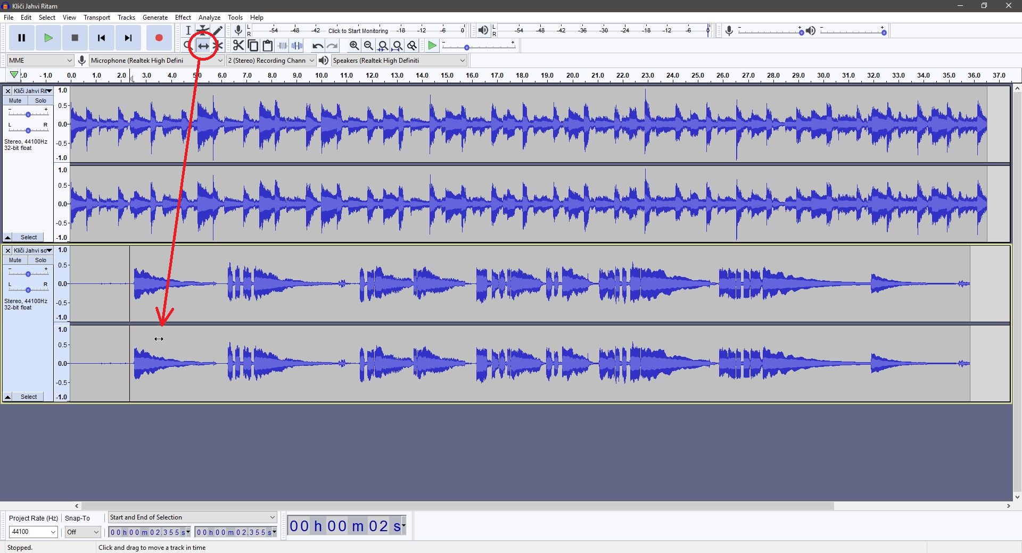Adjust the recording volume slider
This screenshot has height=553, width=1022.
(x=770, y=31)
